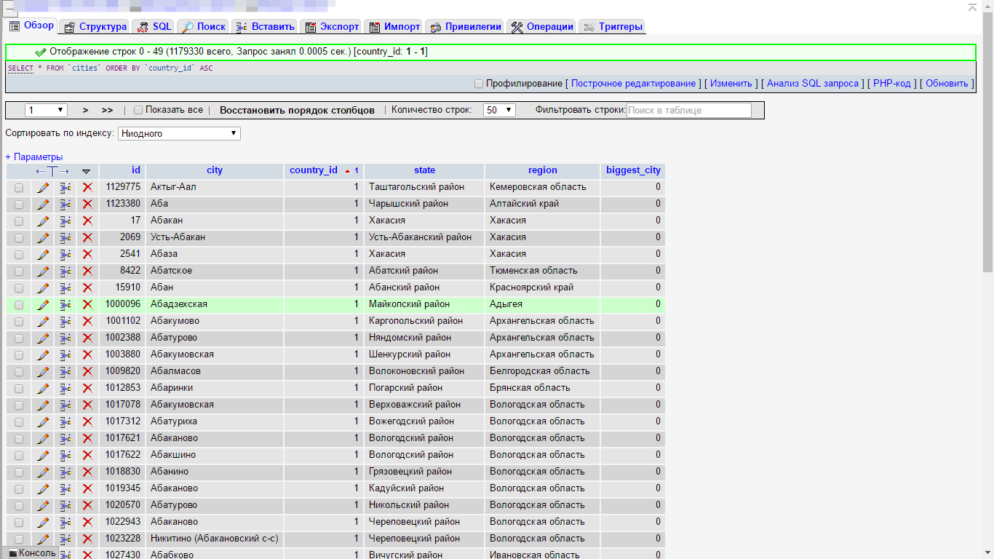Open the Привилегии tab
The height and width of the screenshot is (559, 994).
pos(464,27)
